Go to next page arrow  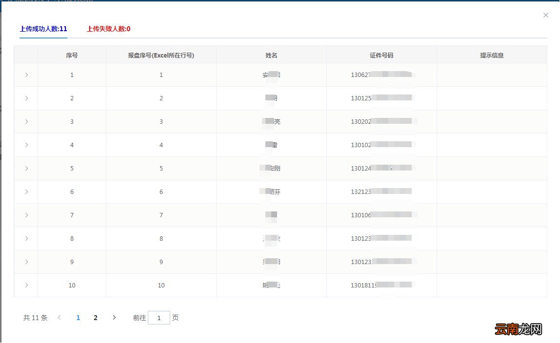pos(114,317)
